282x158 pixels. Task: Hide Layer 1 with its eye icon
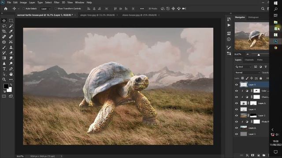click(237, 134)
